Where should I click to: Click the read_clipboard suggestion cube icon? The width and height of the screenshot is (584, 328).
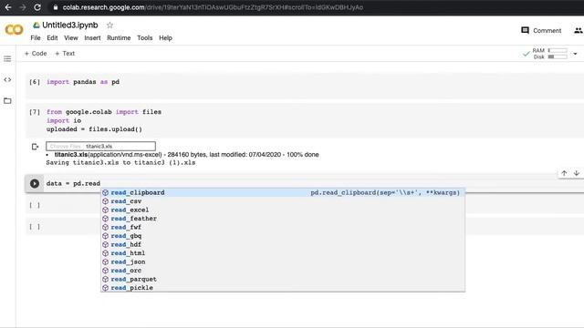tap(106, 192)
